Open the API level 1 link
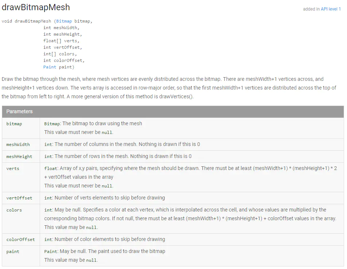 (331, 9)
